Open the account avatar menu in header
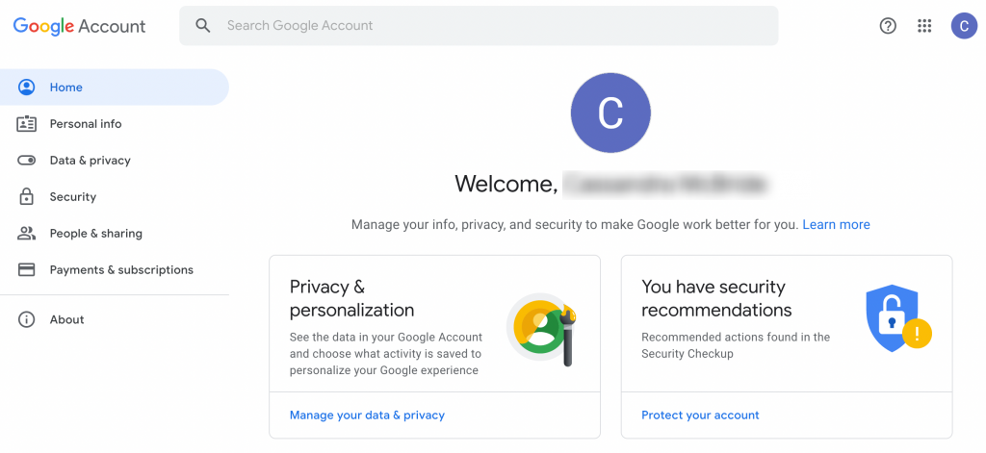 pyautogui.click(x=964, y=26)
